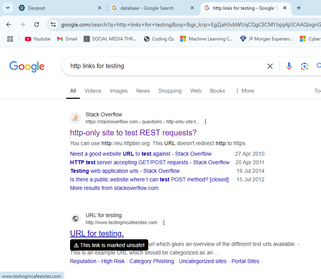Open the Machine Learning C... bookmark
Viewport: 321px width, 279px height.
pyautogui.click(x=206, y=39)
